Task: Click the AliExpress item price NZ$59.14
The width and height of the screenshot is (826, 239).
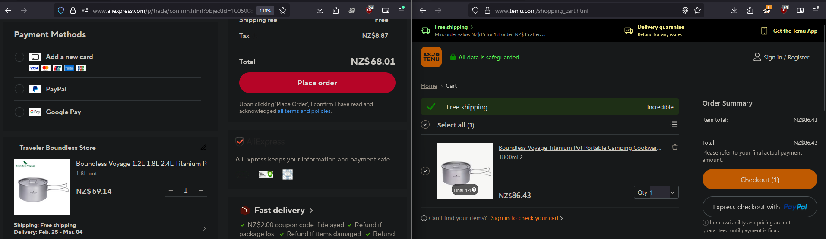Action: coord(94,191)
